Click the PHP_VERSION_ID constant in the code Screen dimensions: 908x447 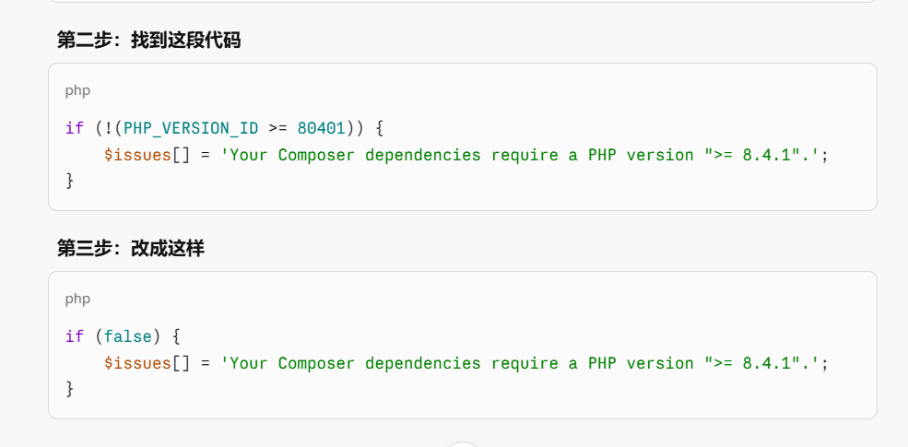coord(191,128)
